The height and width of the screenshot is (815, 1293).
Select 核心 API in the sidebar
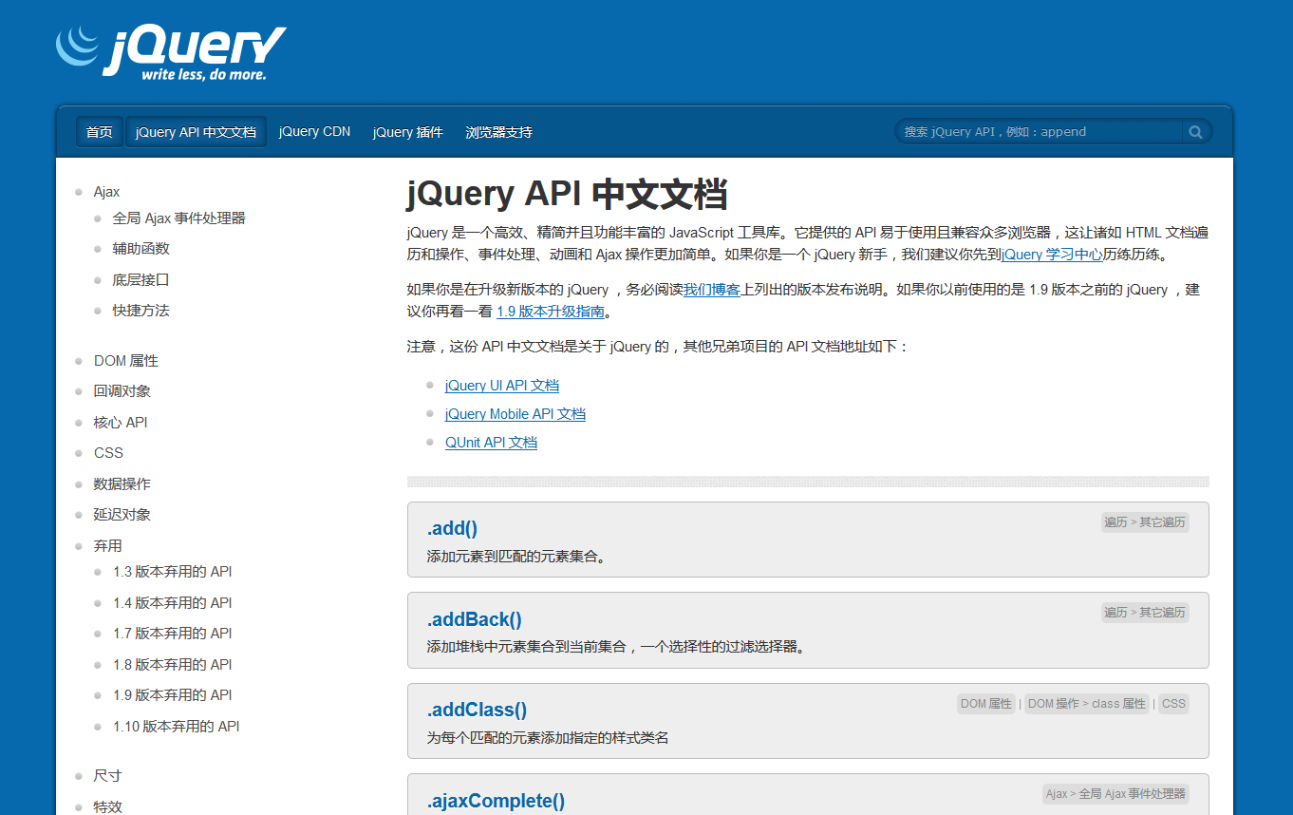pos(120,423)
